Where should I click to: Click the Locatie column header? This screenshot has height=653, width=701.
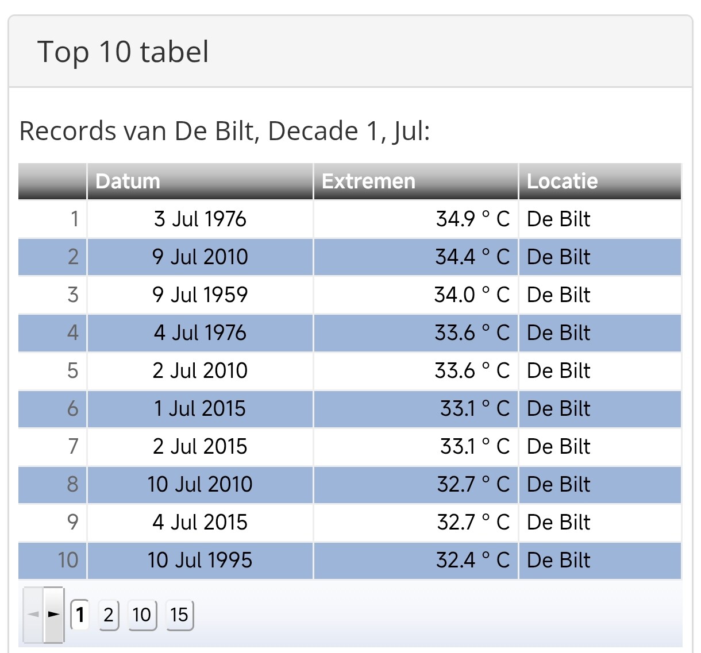point(562,181)
